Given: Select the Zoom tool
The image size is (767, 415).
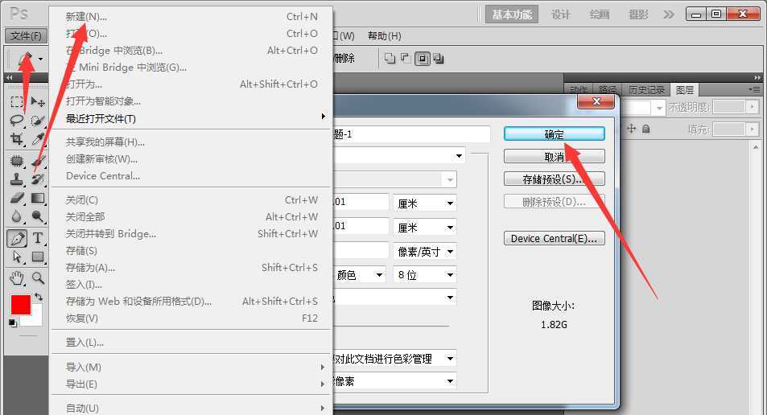Looking at the screenshot, I should click(x=38, y=278).
